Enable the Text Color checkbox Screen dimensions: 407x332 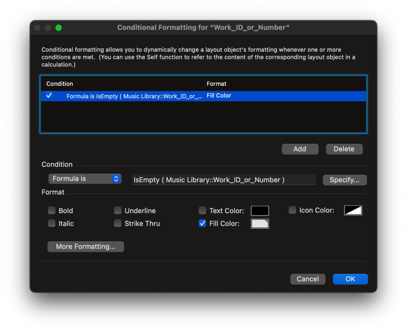(202, 211)
